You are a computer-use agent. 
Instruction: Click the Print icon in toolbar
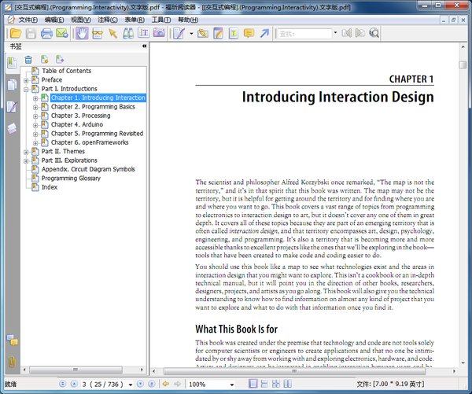[46, 33]
